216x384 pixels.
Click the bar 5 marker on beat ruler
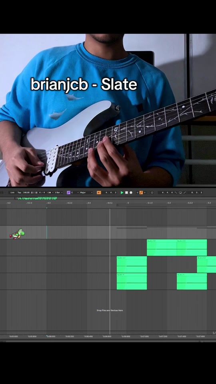(x=128, y=203)
